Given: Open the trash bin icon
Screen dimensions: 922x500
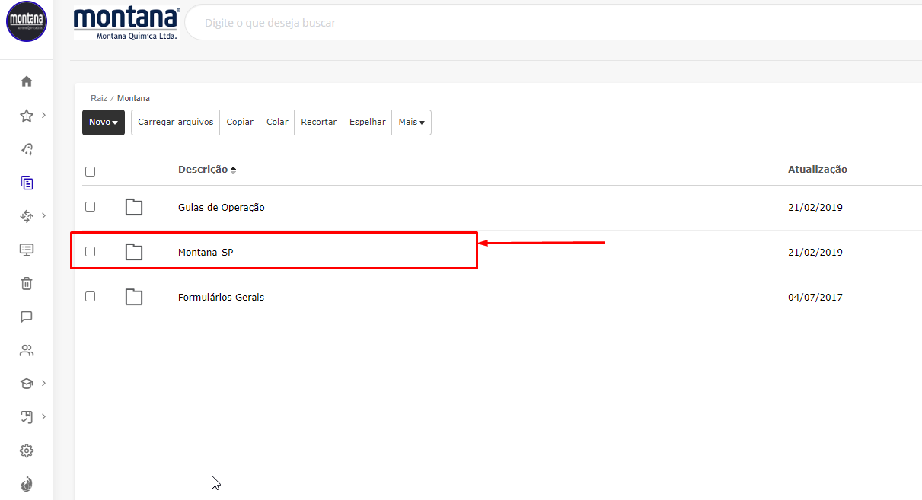Looking at the screenshot, I should point(27,283).
